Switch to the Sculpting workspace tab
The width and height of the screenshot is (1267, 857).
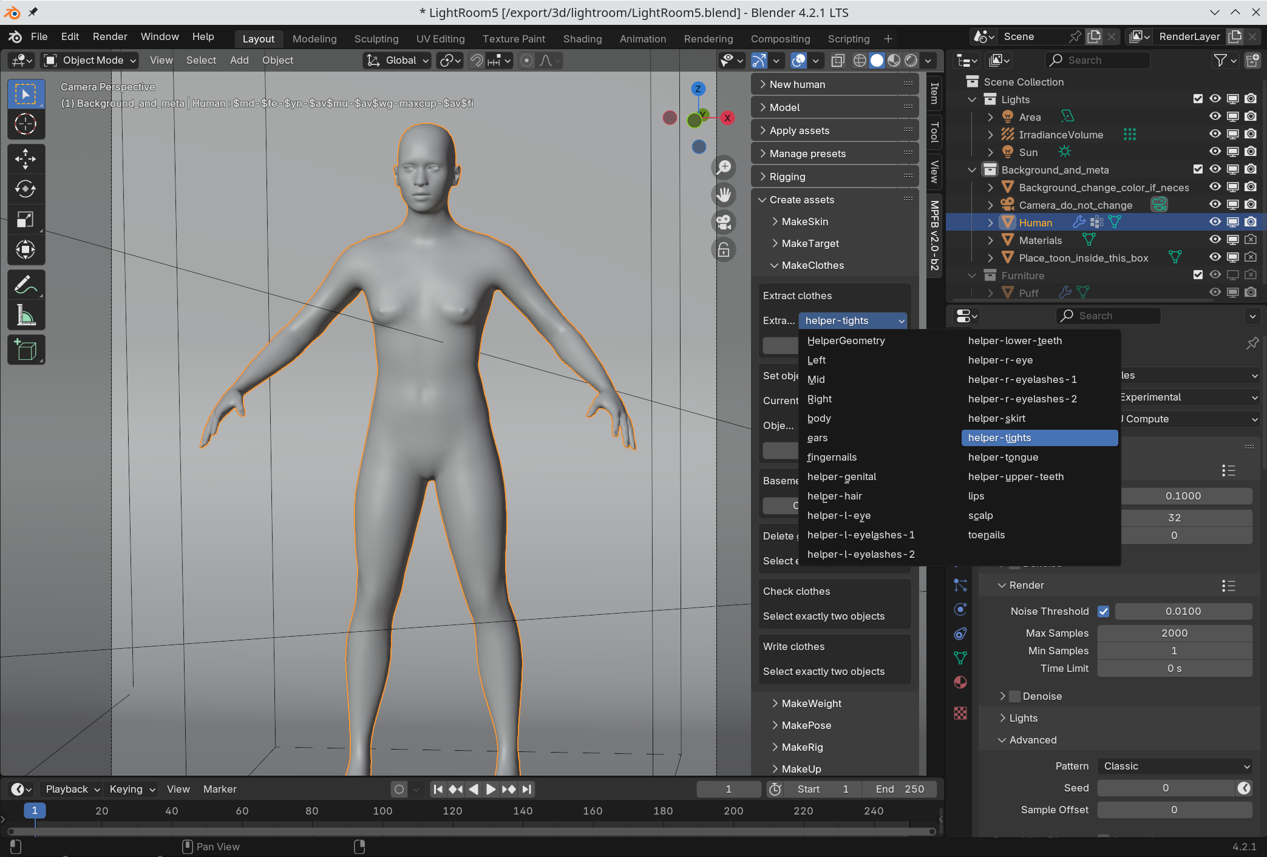[x=376, y=39]
